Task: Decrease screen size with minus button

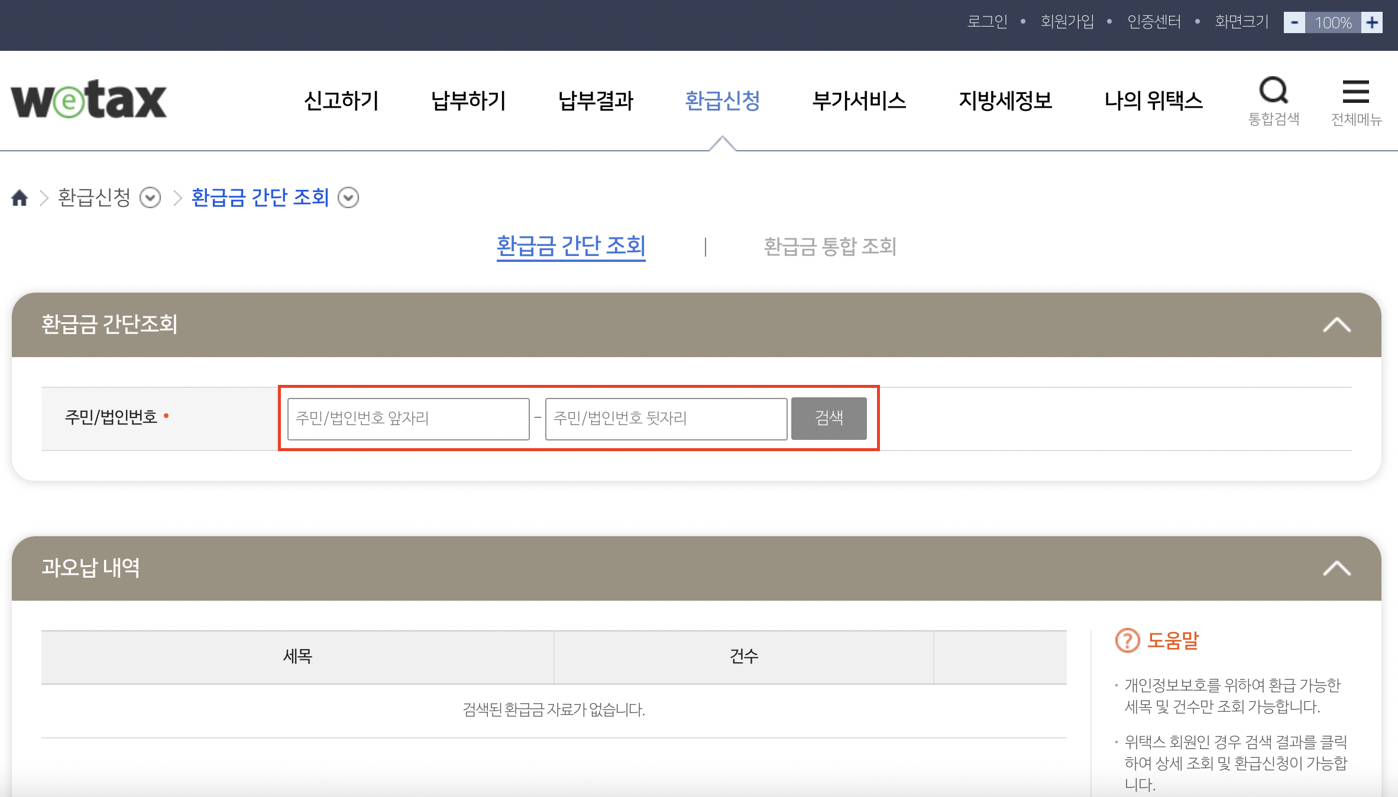Action: pos(1294,22)
